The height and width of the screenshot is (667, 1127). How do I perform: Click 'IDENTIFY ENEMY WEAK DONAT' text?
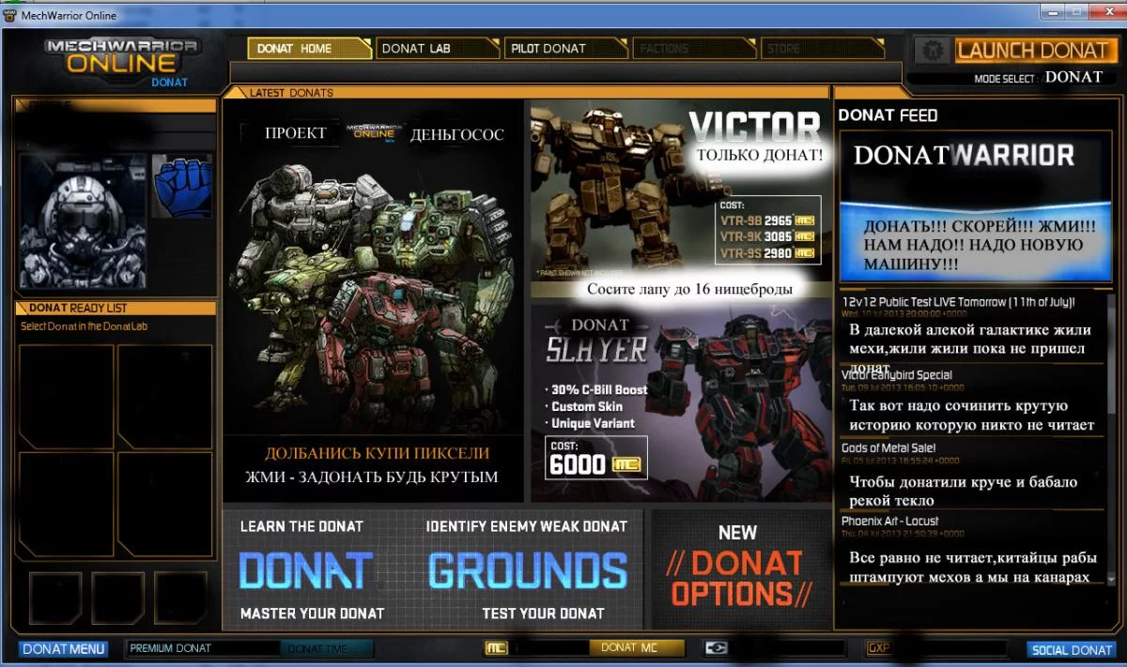[x=526, y=526]
